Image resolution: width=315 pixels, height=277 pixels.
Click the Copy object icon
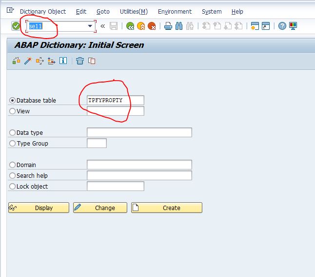(x=92, y=61)
